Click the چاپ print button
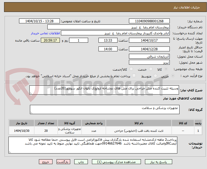 pyautogui.click(x=81, y=162)
